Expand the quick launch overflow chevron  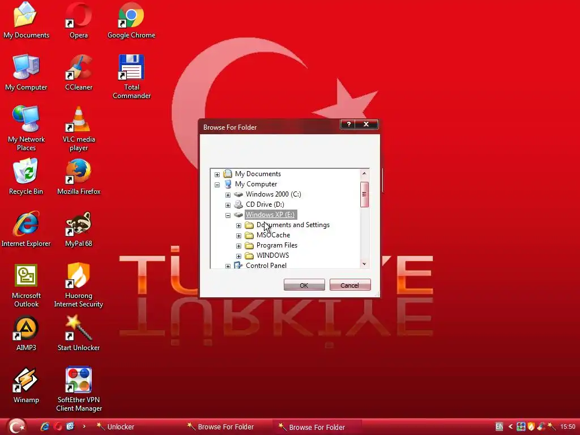point(84,426)
